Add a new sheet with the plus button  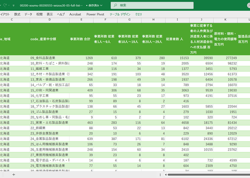pos(14,175)
